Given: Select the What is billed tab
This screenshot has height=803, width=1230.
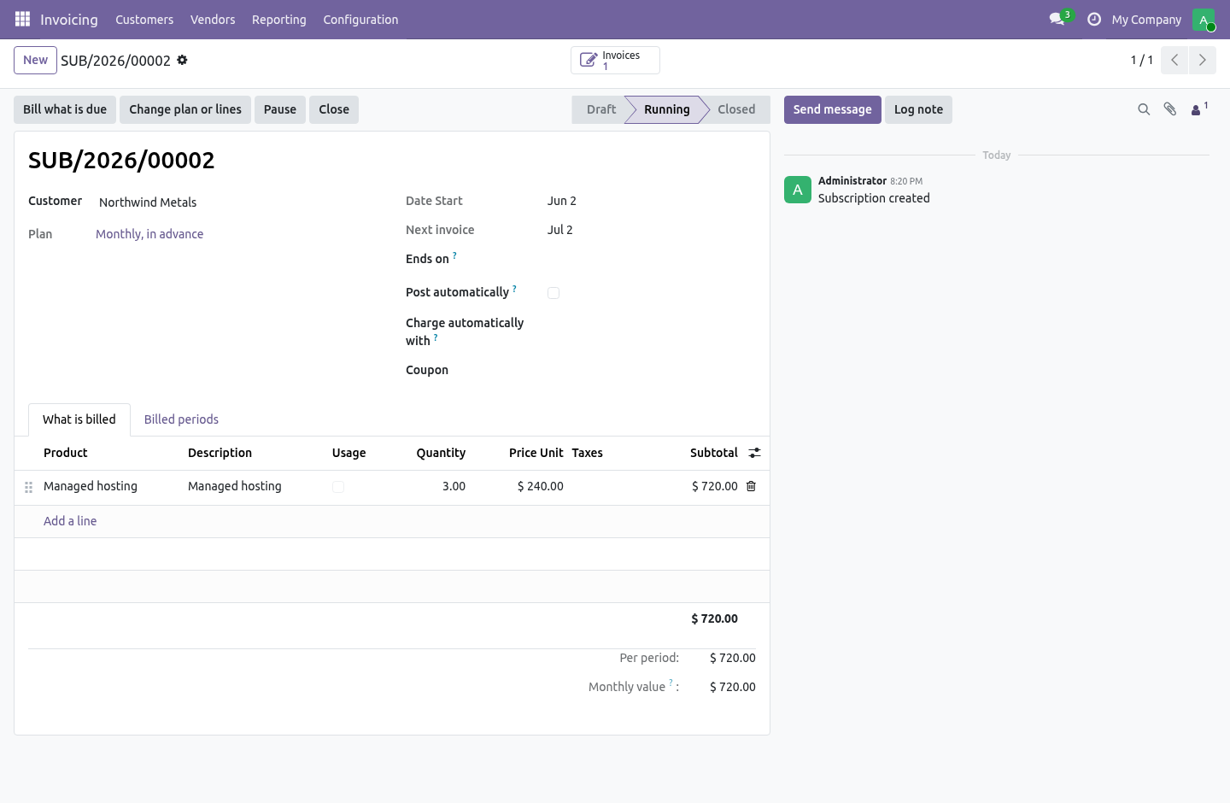Looking at the screenshot, I should pyautogui.click(x=79, y=419).
